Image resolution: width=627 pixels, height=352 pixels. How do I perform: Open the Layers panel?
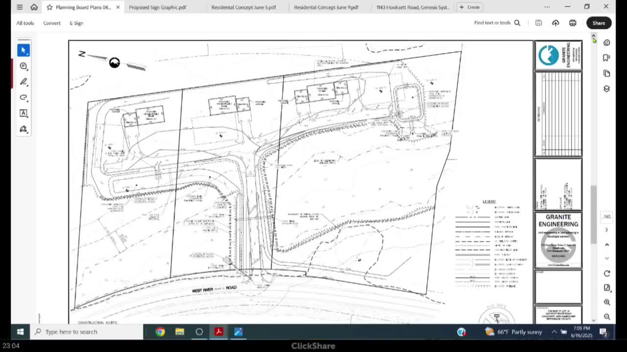[607, 88]
